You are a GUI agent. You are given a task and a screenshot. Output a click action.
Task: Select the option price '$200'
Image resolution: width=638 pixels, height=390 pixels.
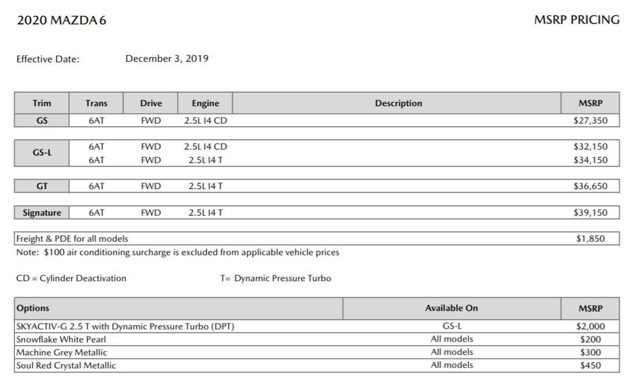590,340
